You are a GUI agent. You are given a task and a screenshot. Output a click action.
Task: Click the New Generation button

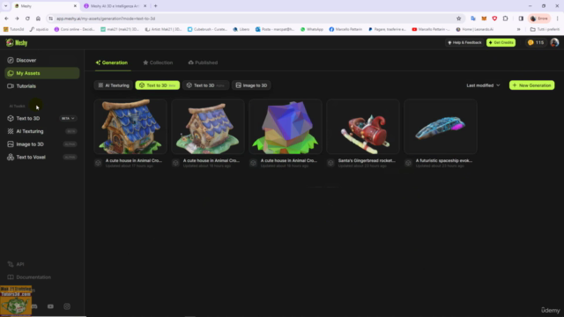pos(531,85)
